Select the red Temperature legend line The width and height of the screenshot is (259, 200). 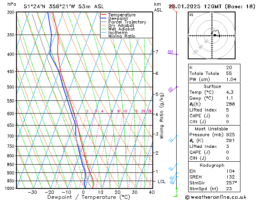104,15
